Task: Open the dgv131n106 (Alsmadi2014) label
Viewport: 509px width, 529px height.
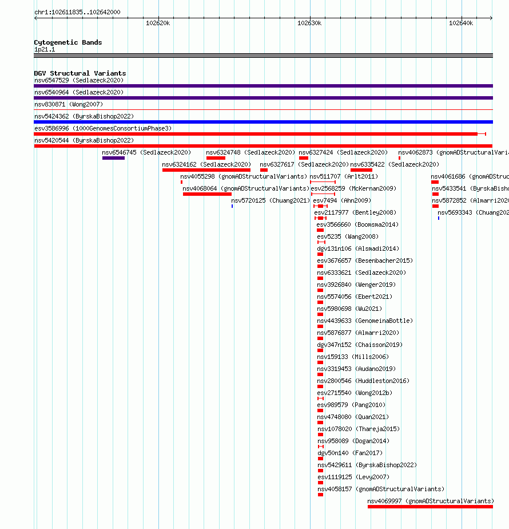Action: 359,248
